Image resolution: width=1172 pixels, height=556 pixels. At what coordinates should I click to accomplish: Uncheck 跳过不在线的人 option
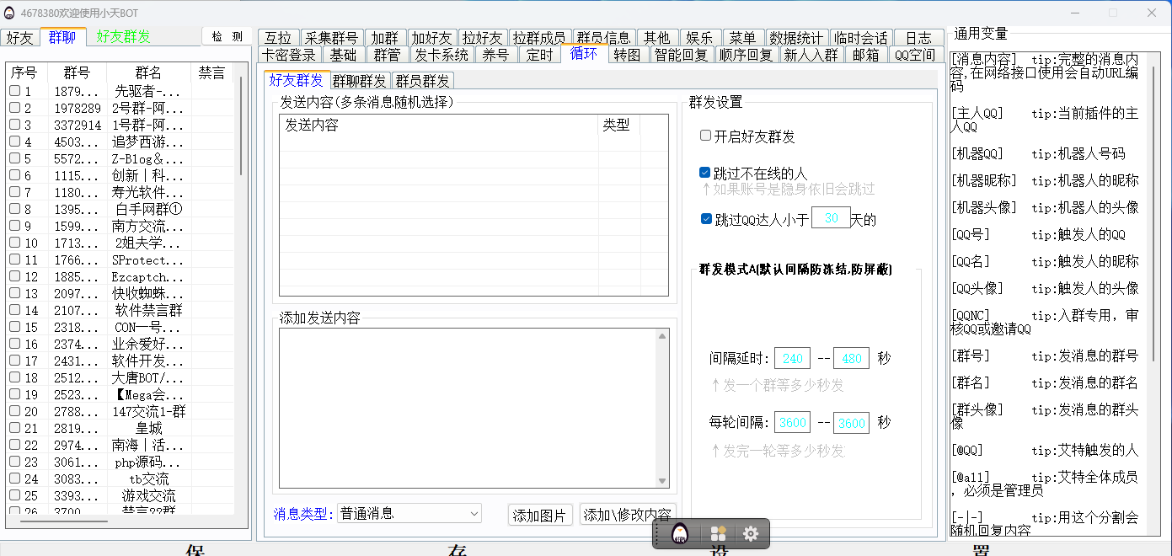pyautogui.click(x=705, y=173)
